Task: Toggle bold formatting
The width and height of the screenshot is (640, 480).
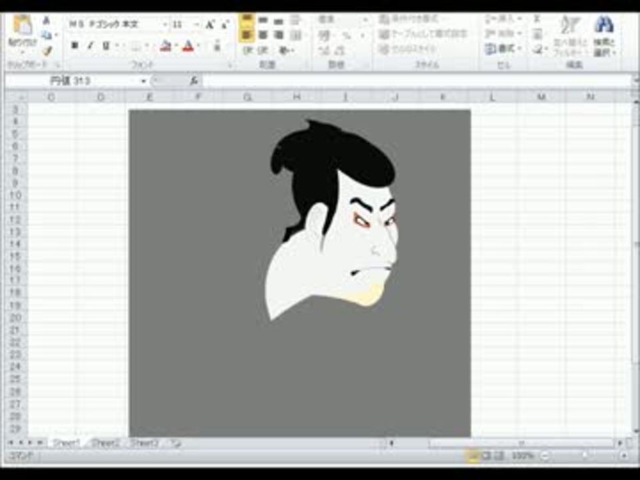Action: tap(74, 45)
